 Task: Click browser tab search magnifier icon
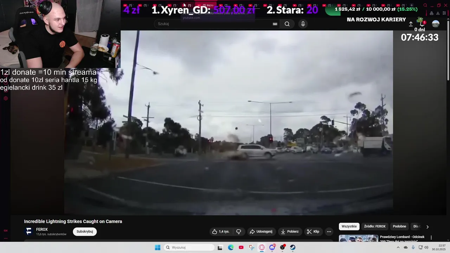pyautogui.click(x=425, y=5)
